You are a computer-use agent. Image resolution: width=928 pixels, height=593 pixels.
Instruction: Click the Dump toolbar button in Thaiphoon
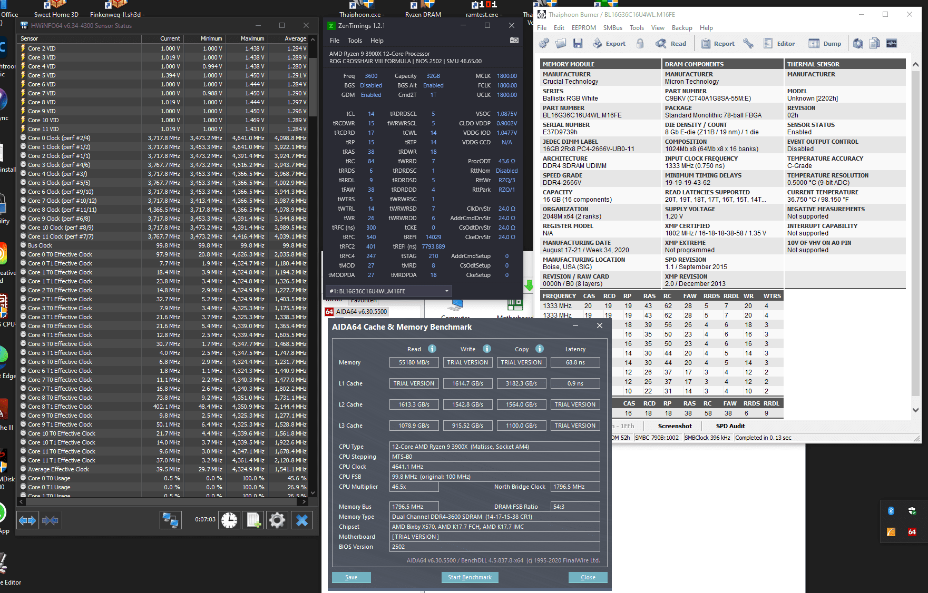[825, 43]
